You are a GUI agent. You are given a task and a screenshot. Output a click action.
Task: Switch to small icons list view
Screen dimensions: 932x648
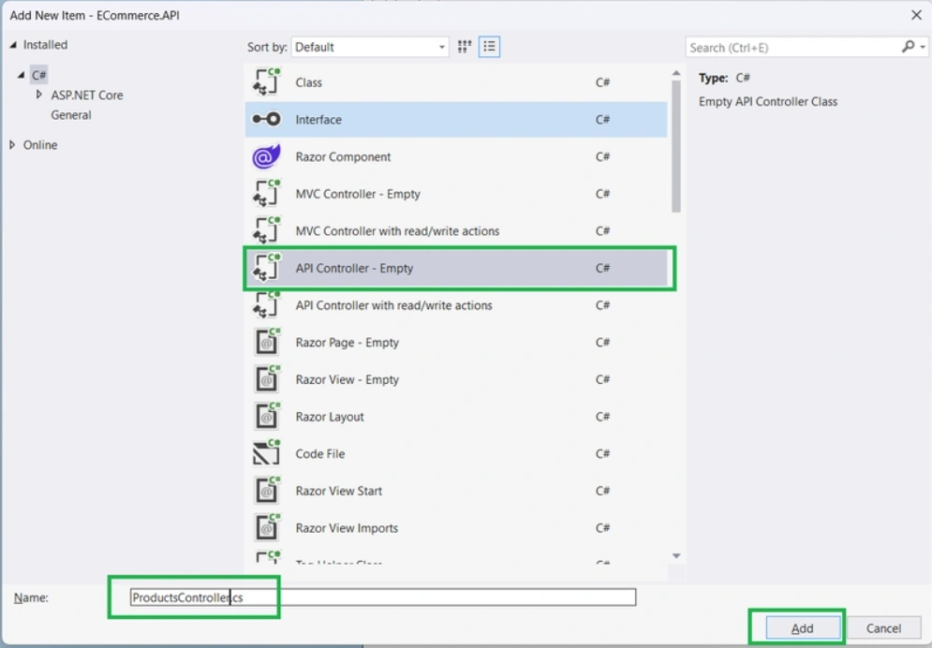489,47
